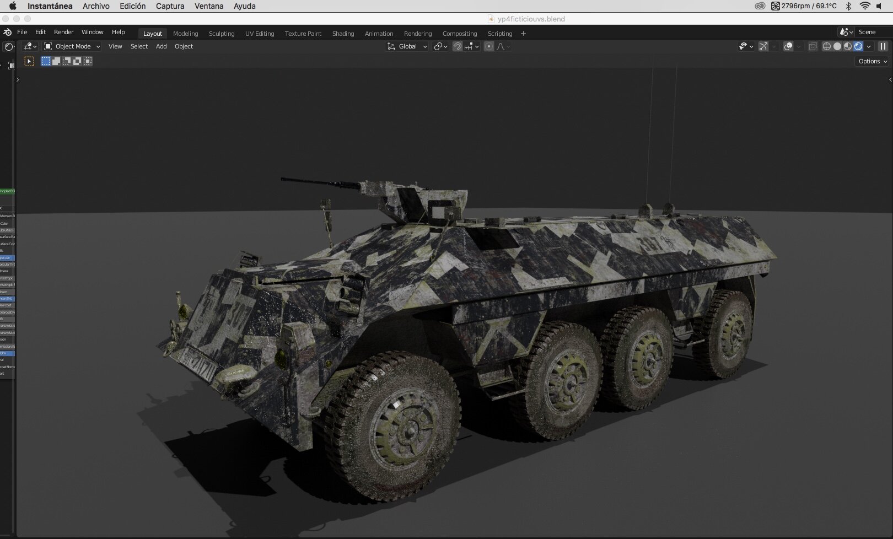This screenshot has height=539, width=893.
Task: Open the Options dropdown
Action: click(x=873, y=61)
